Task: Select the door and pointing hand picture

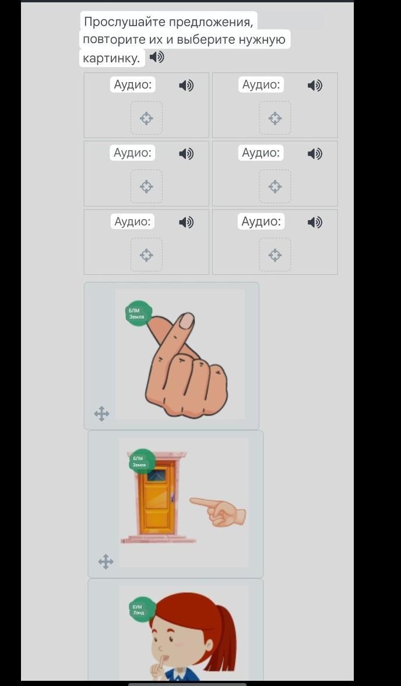Action: pos(184,502)
